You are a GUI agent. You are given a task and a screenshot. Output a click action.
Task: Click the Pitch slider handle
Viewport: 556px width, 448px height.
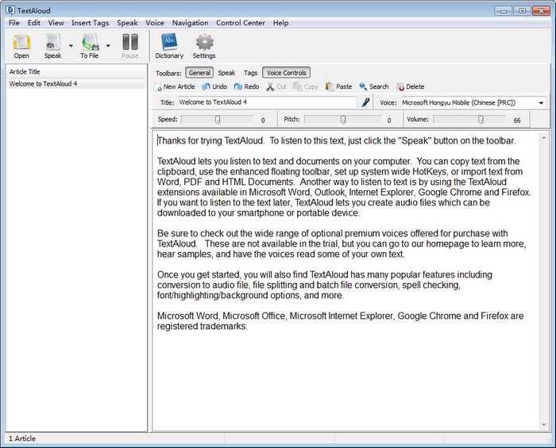[x=343, y=120]
